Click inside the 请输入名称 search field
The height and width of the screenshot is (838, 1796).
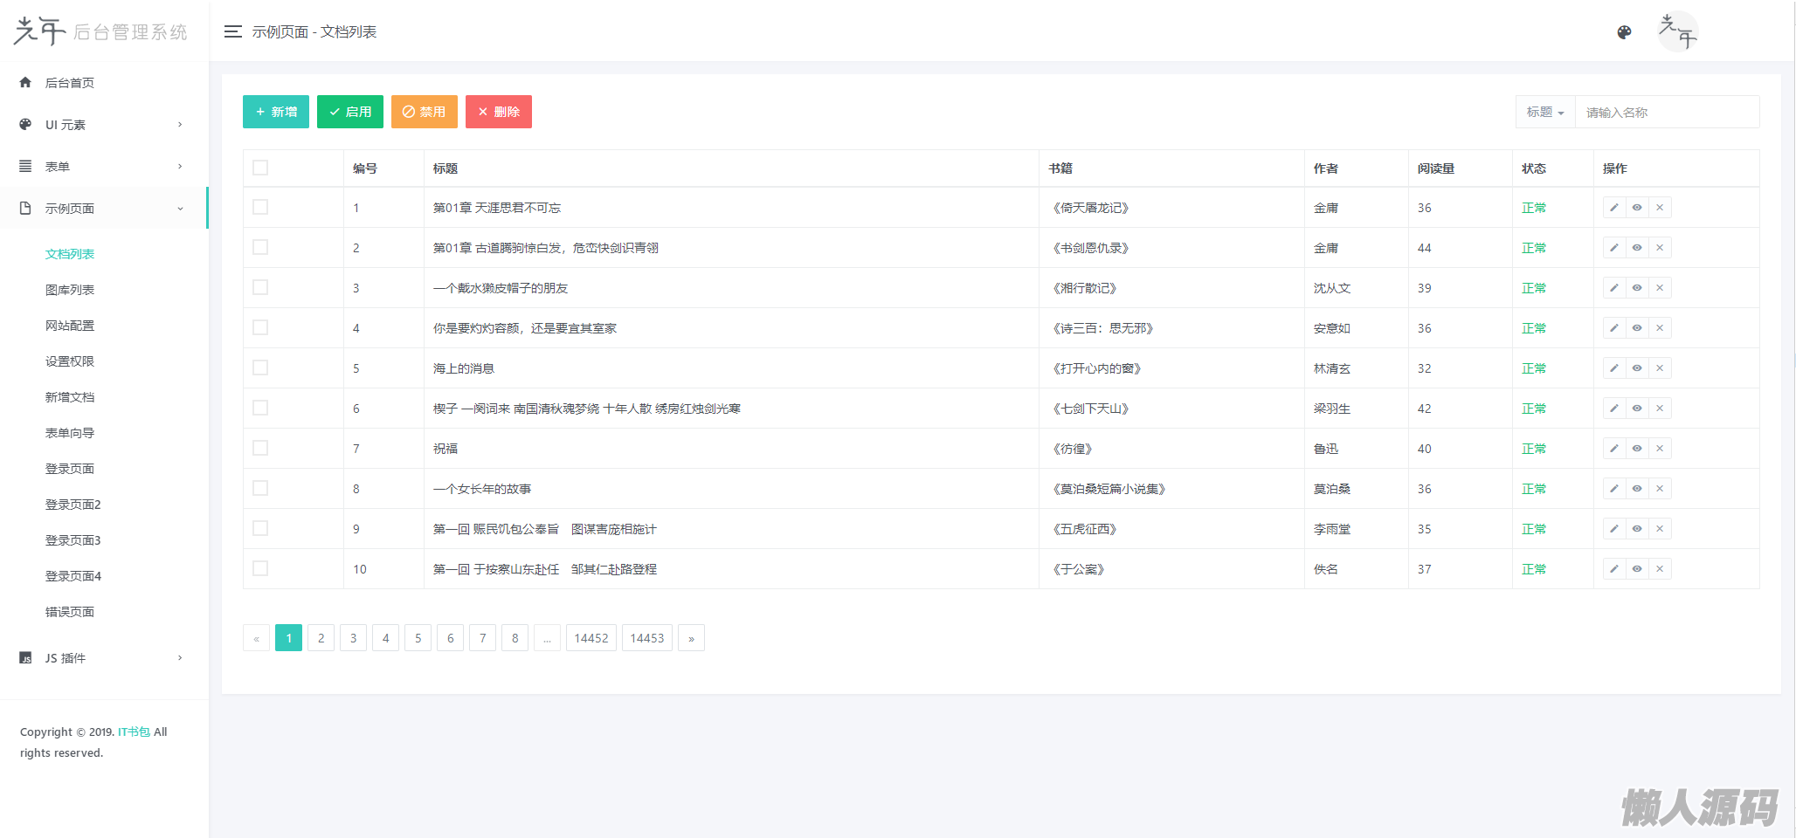tap(1666, 113)
